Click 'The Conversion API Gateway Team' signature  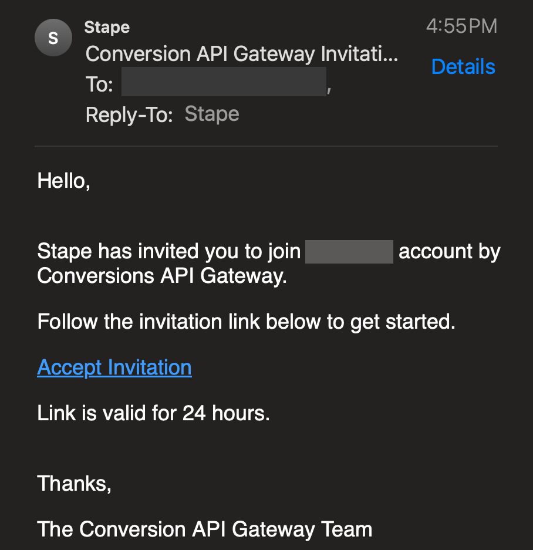point(204,529)
